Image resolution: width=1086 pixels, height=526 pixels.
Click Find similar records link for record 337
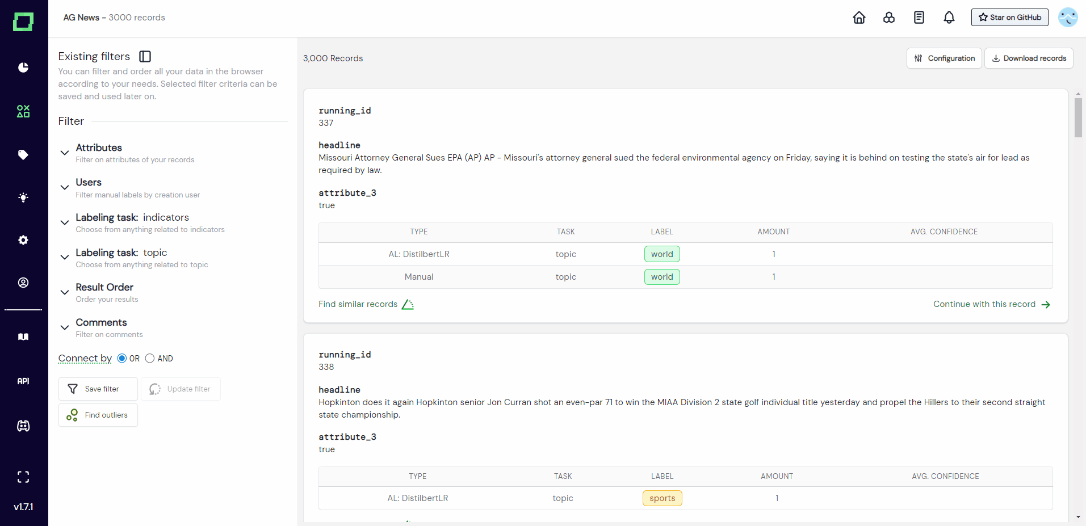[x=358, y=304]
